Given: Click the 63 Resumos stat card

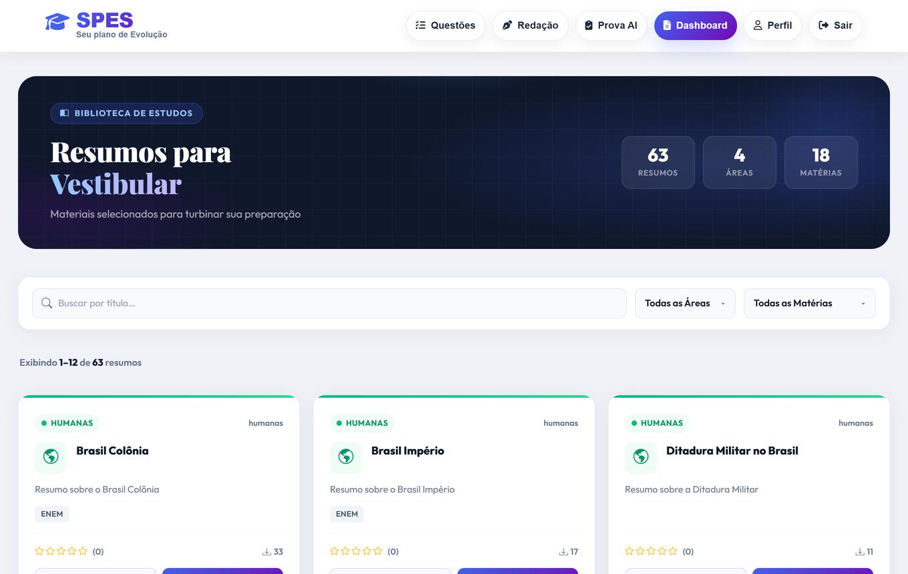Looking at the screenshot, I should pos(658,162).
